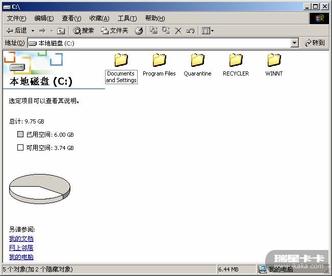Go up one folder level icon
Image resolution: width=332 pixels, height=276 pixels.
tap(61, 31)
